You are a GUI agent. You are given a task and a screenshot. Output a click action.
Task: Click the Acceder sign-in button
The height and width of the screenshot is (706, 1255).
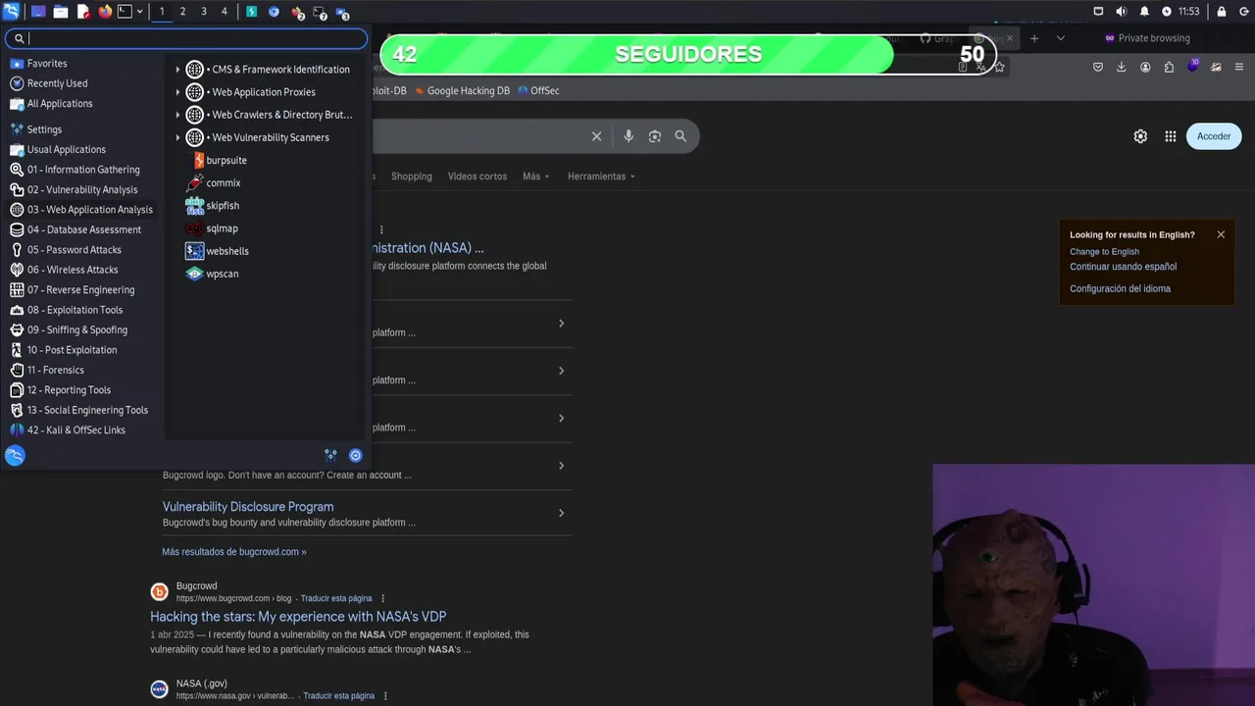coord(1214,136)
